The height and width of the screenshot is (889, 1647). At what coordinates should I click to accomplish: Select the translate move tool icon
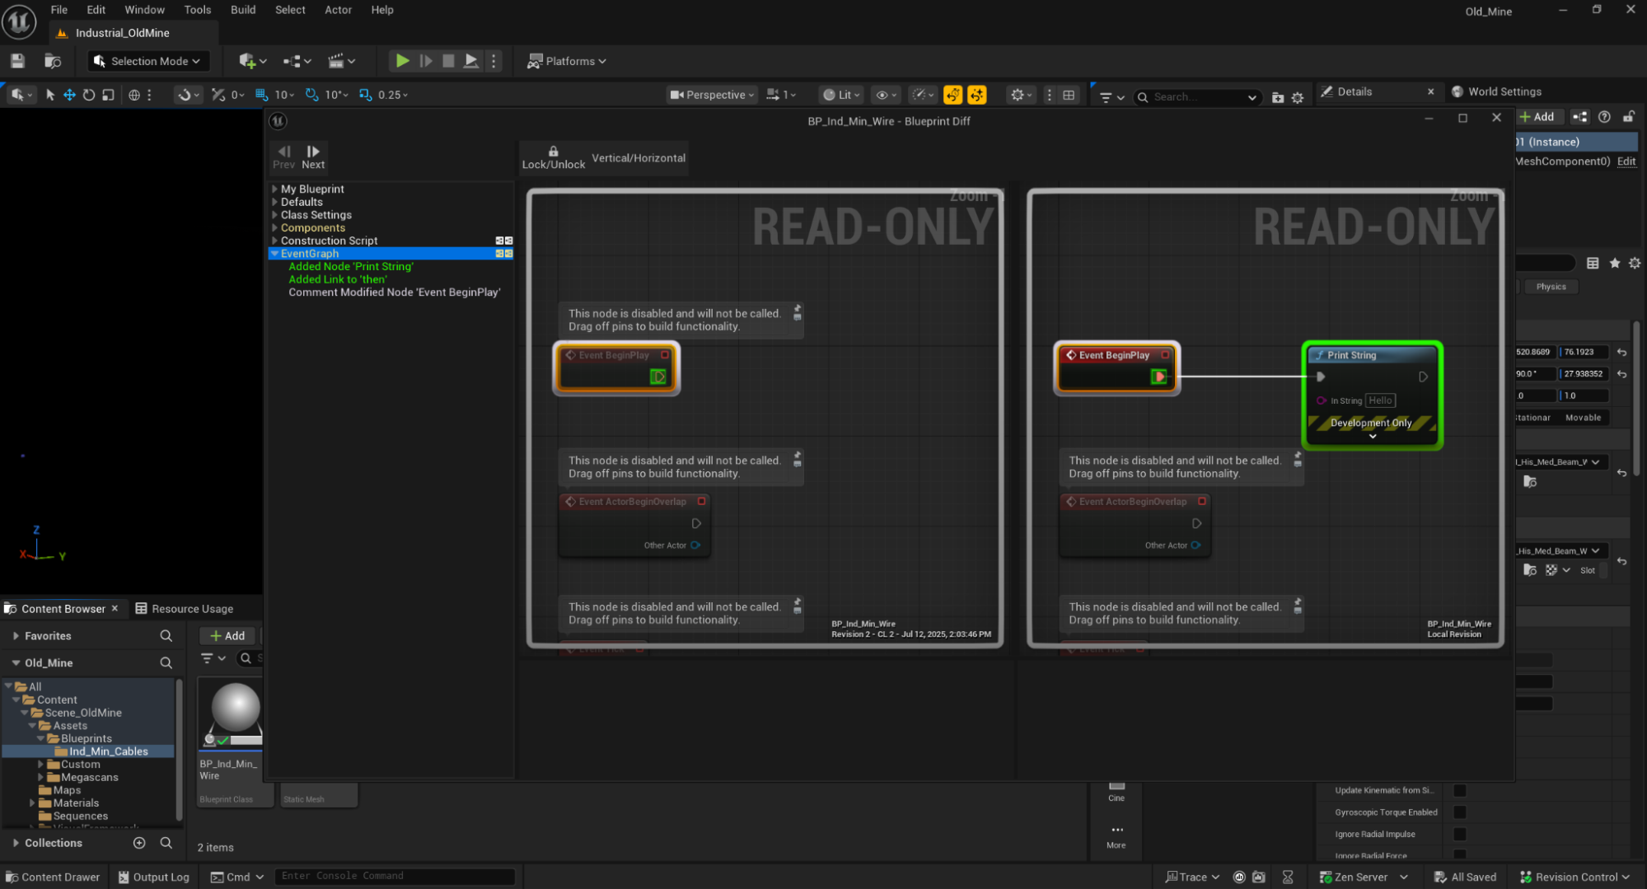point(69,95)
